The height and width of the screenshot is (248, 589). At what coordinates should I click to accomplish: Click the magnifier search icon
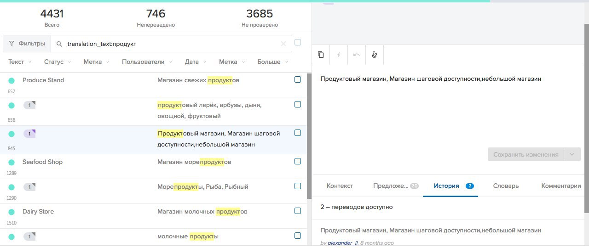coord(59,44)
